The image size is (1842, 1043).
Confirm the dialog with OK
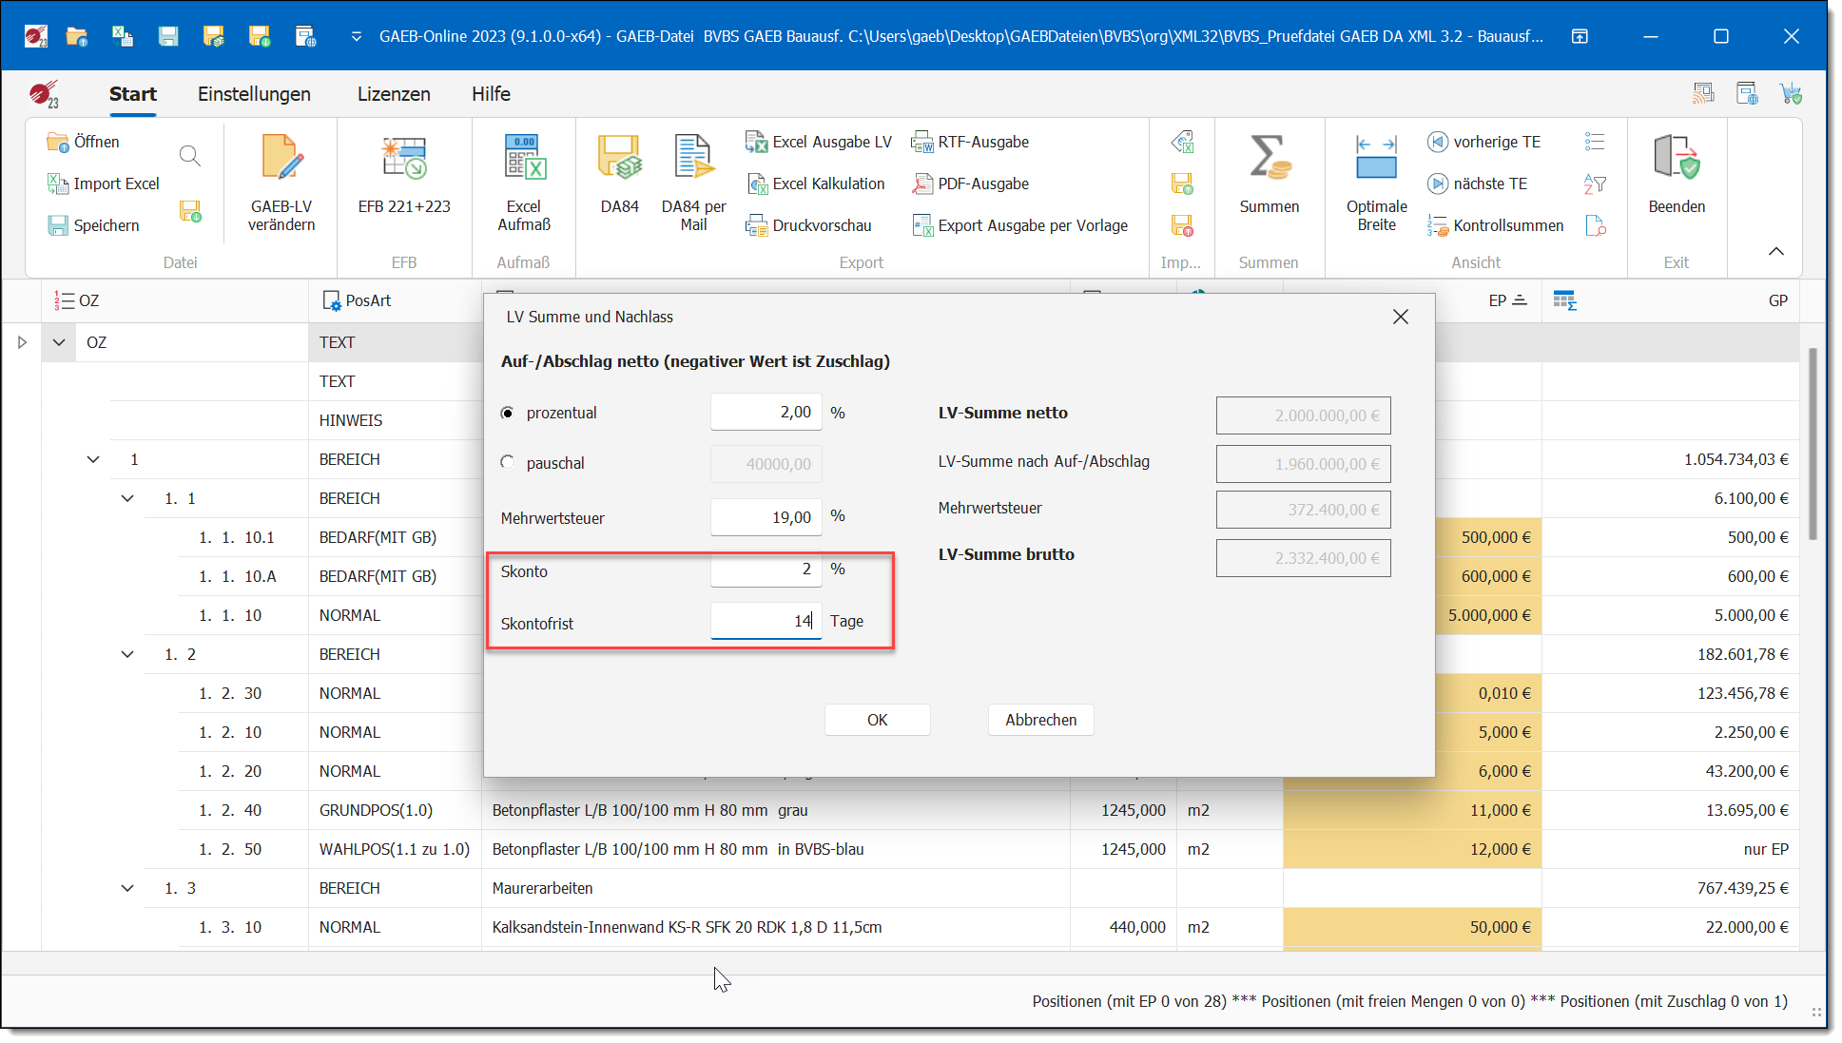pos(877,720)
